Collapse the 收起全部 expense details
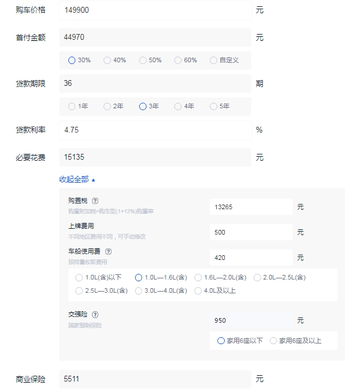 [x=78, y=179]
